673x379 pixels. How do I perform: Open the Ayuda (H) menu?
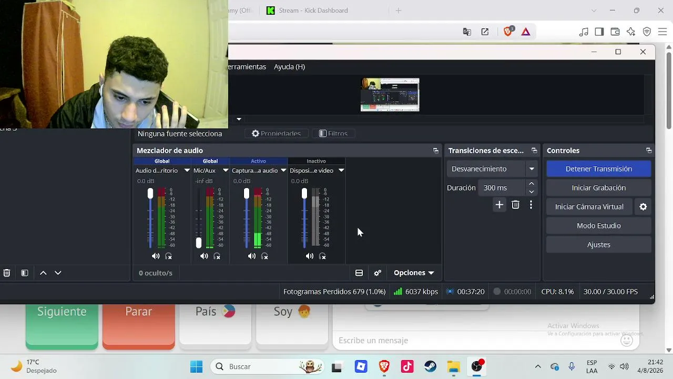coord(289,67)
